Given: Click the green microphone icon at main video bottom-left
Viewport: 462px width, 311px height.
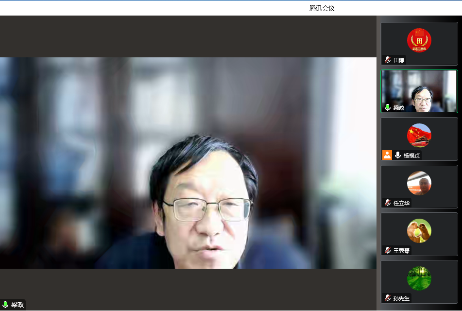Looking at the screenshot, I should tap(5, 305).
